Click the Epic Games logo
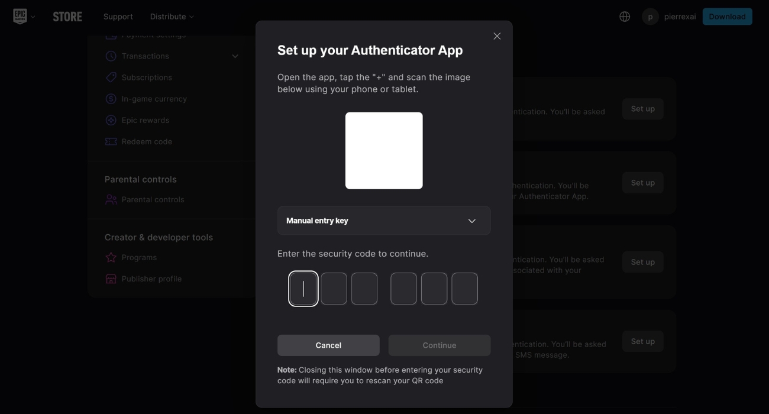 (x=20, y=17)
